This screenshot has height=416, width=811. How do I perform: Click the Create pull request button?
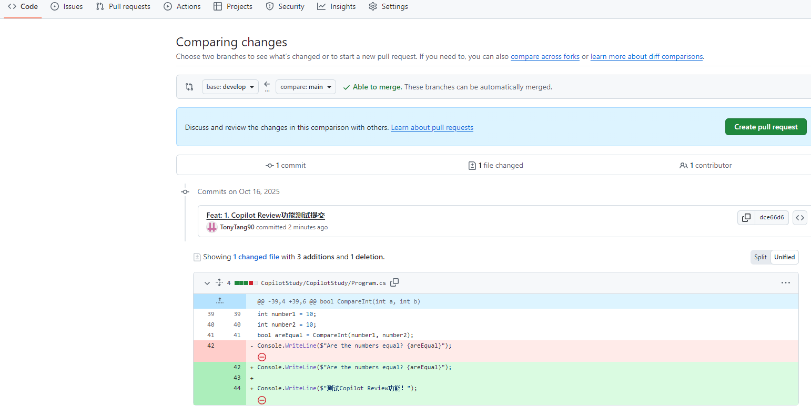pos(765,127)
